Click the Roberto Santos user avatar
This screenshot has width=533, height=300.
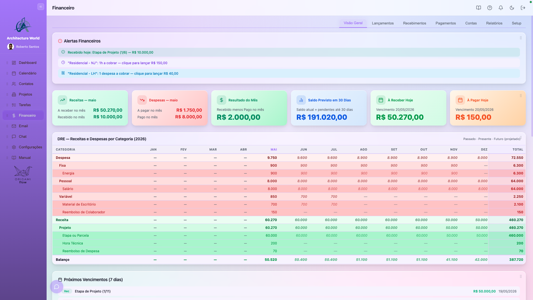(x=11, y=47)
